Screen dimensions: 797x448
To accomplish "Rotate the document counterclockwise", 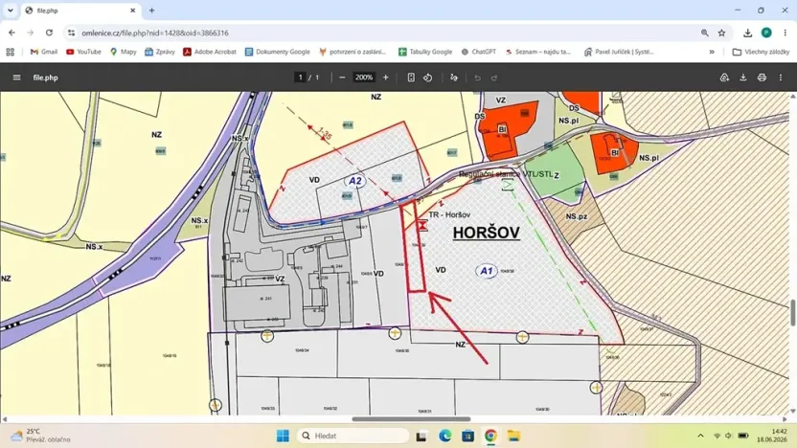I will point(428,78).
